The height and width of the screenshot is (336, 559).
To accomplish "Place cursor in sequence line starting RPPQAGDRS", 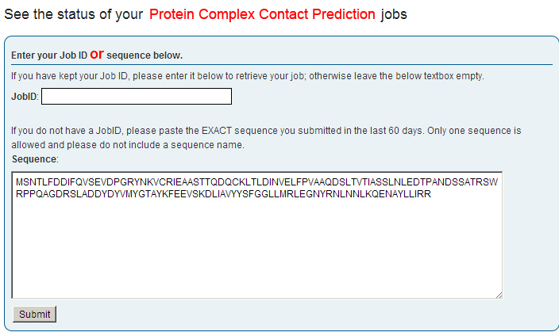I will click(x=222, y=193).
